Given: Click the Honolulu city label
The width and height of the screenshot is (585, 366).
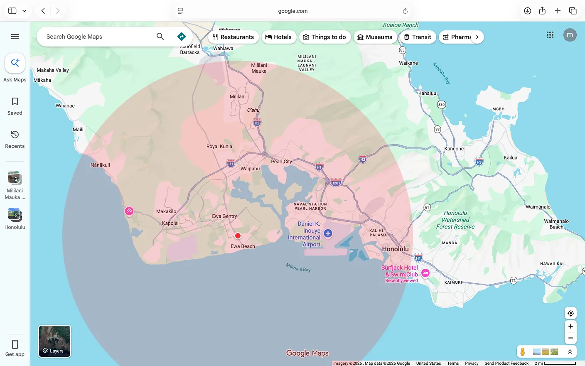Looking at the screenshot, I should 395,249.
